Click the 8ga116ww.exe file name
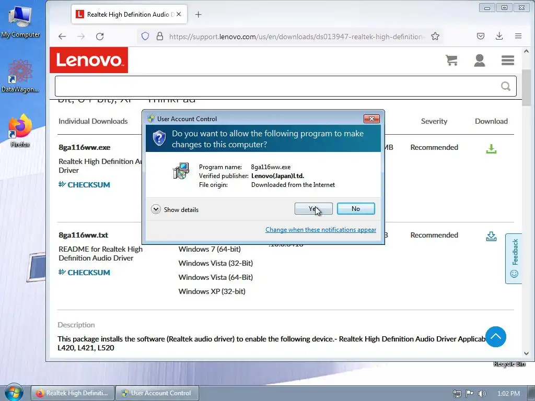 pos(84,147)
